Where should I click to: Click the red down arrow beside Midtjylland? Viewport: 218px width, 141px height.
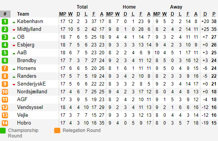[x=14, y=30]
